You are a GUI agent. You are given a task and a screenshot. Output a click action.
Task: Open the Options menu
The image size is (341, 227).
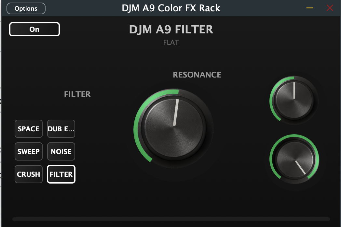26,8
